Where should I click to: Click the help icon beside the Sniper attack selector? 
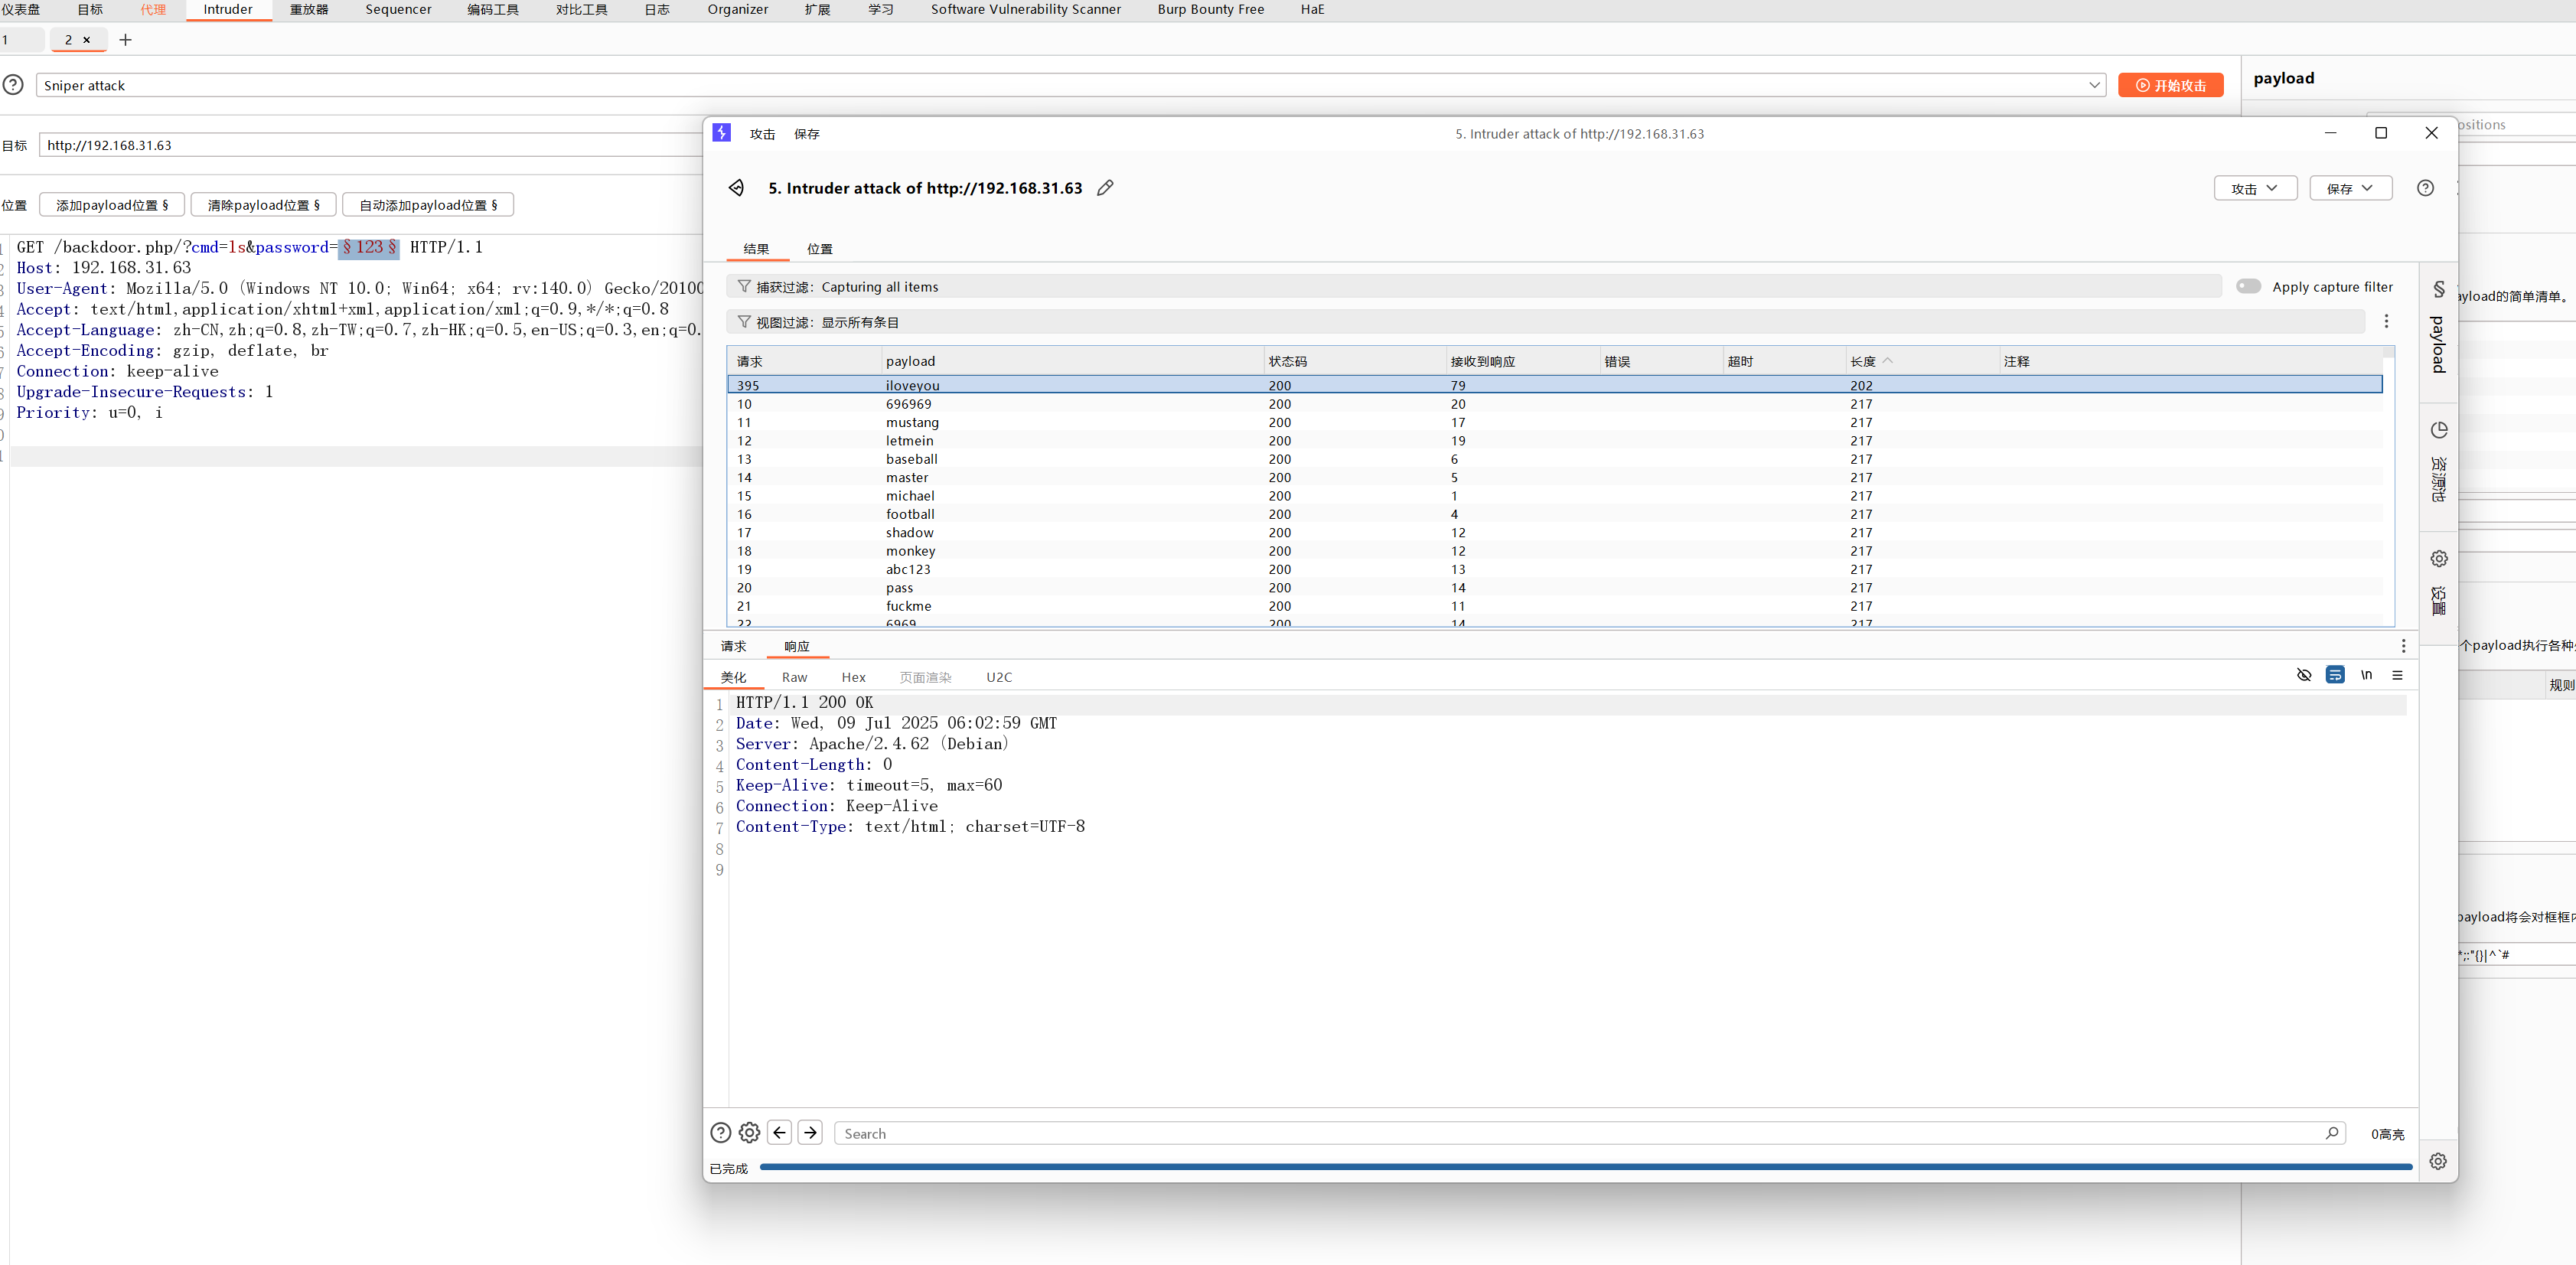(x=13, y=85)
